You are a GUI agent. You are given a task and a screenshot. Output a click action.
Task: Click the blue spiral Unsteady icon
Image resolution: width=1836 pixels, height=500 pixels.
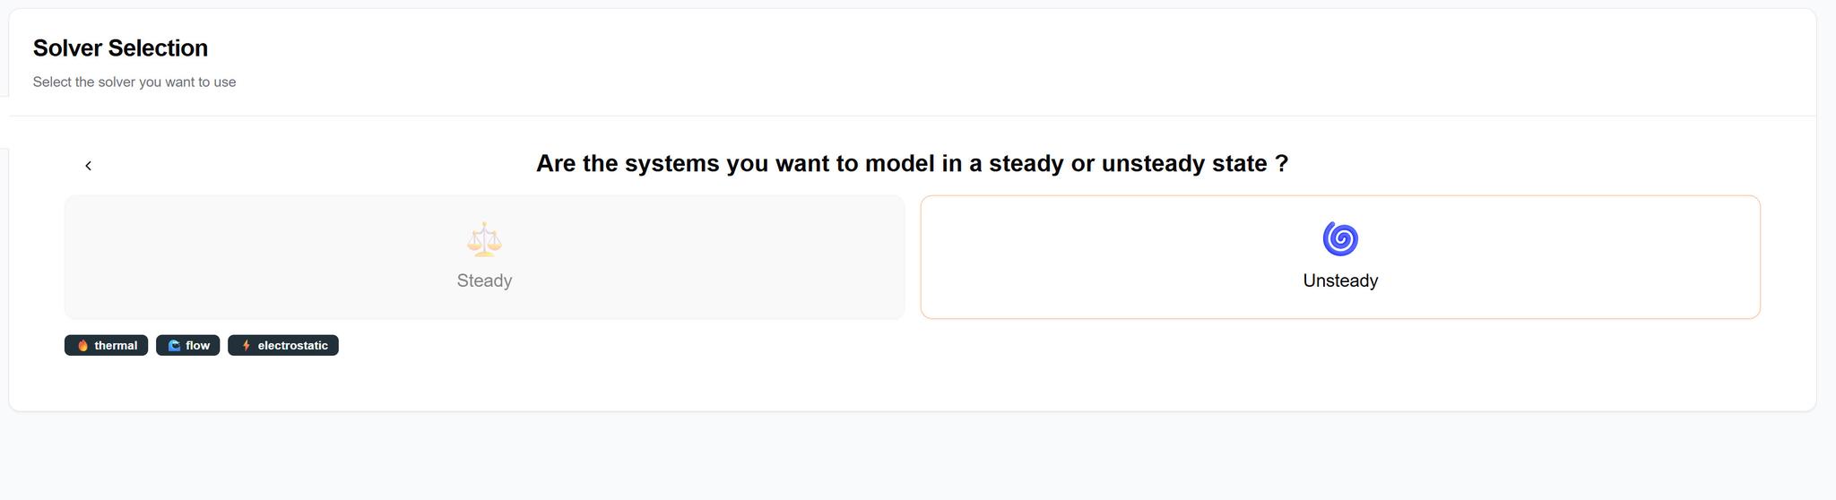(1340, 239)
